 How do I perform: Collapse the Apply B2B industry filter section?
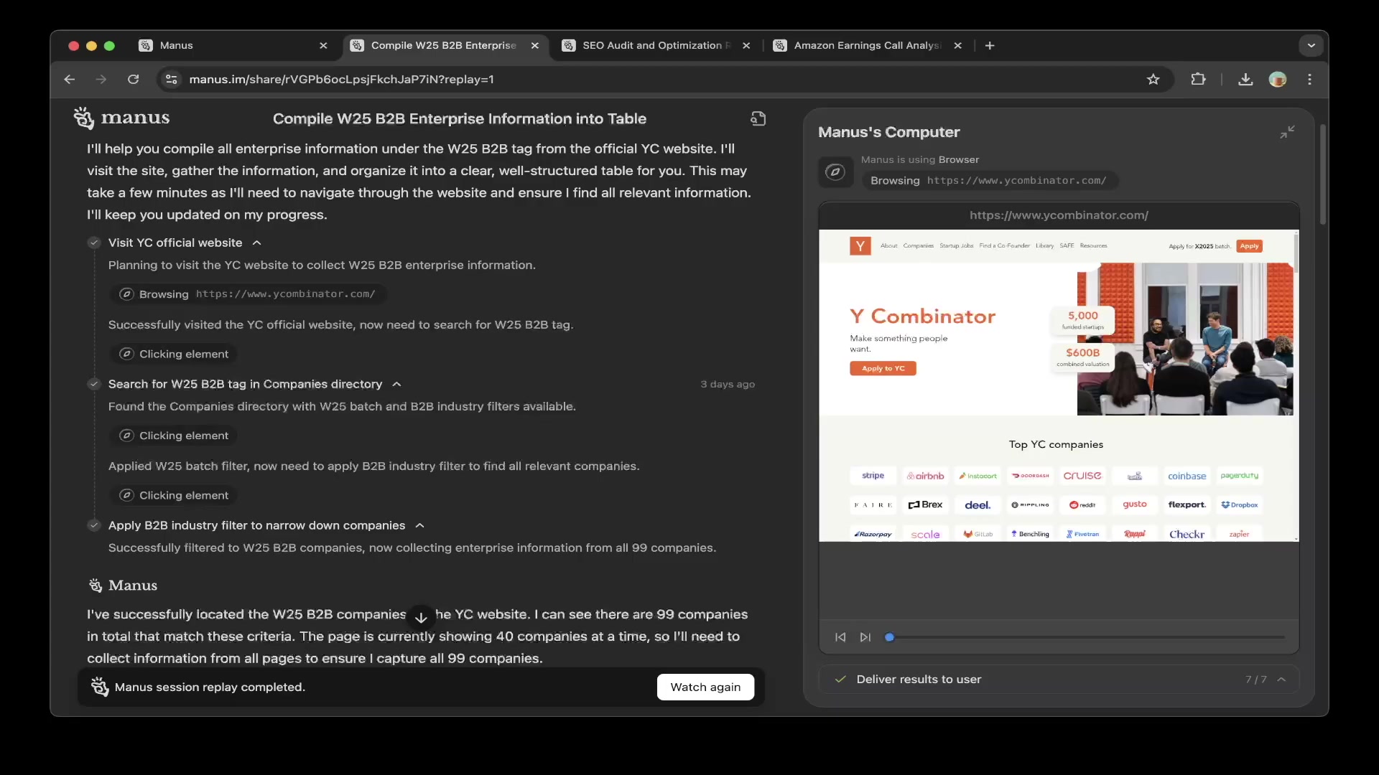coord(420,525)
